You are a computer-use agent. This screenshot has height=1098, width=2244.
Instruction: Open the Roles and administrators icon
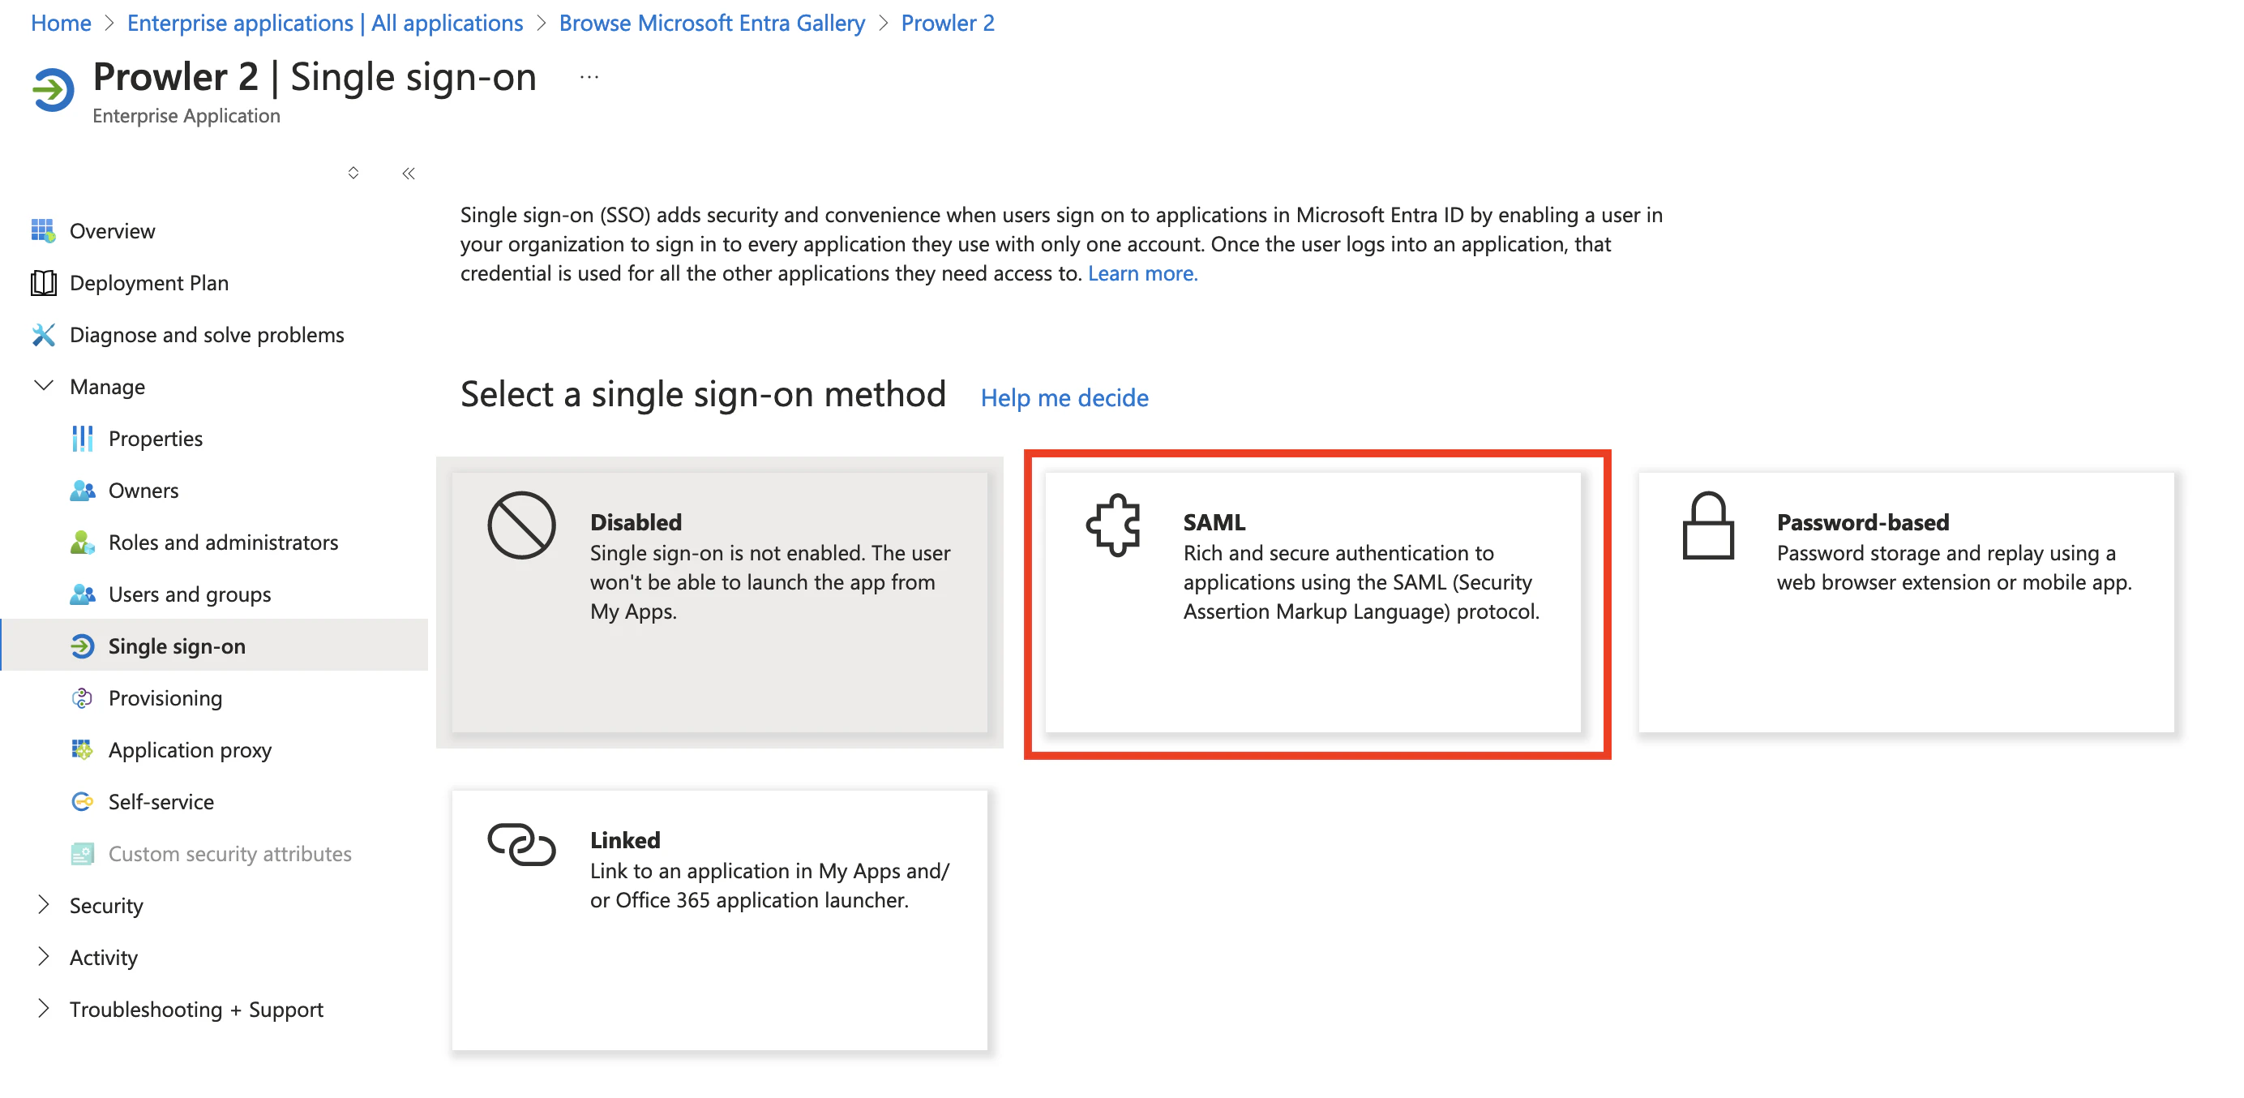pos(82,542)
